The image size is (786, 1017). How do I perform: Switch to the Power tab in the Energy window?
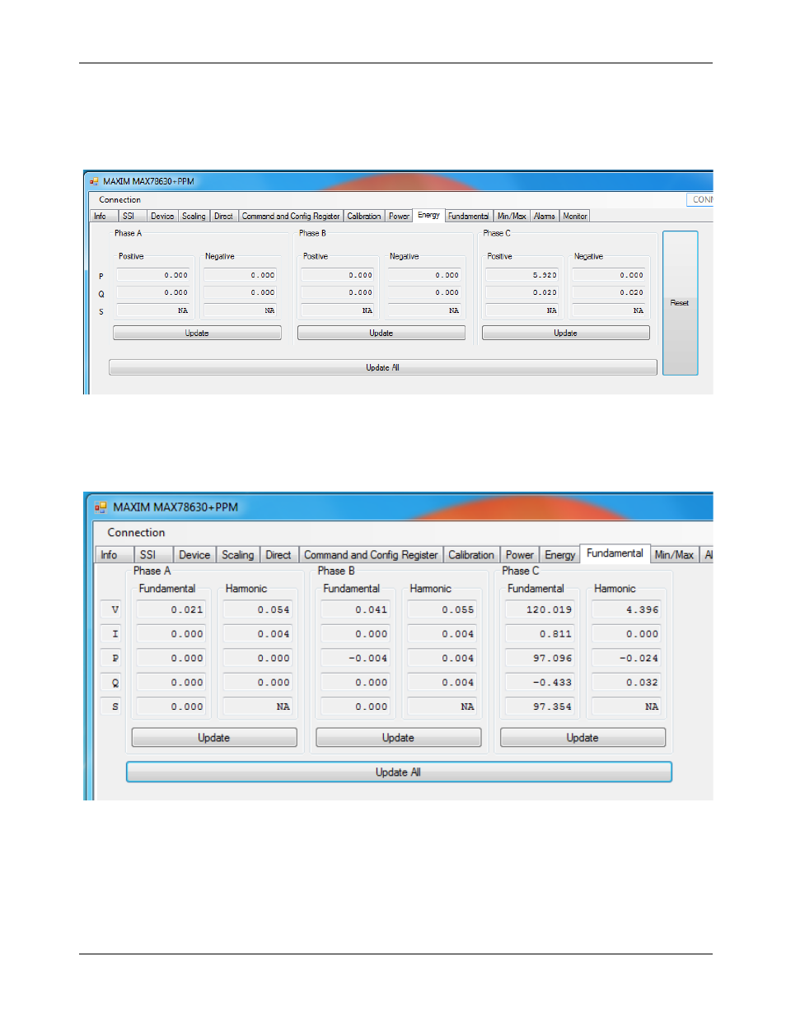tap(400, 217)
